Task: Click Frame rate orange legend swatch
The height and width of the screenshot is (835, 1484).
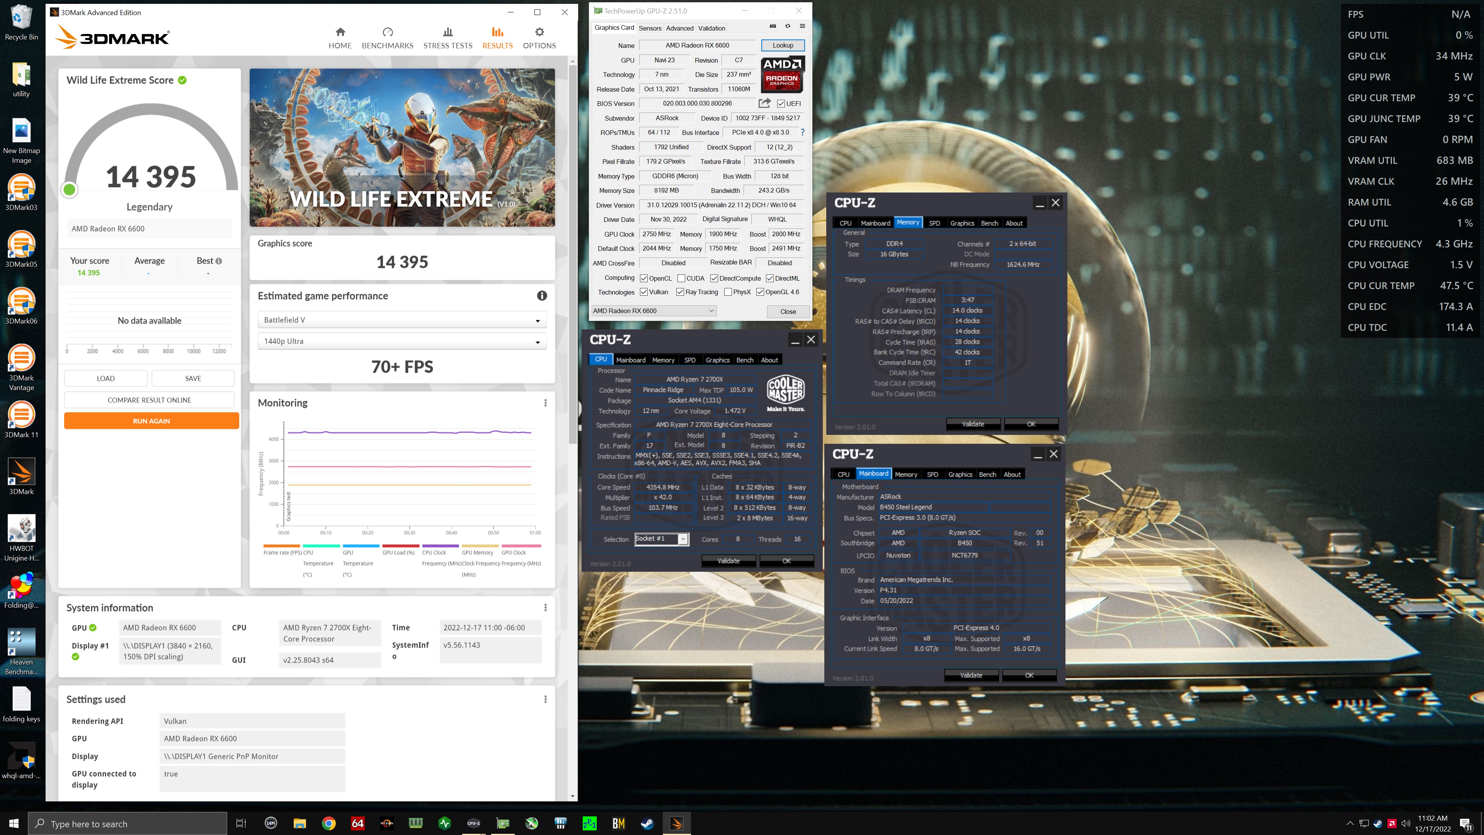Action: point(282,546)
